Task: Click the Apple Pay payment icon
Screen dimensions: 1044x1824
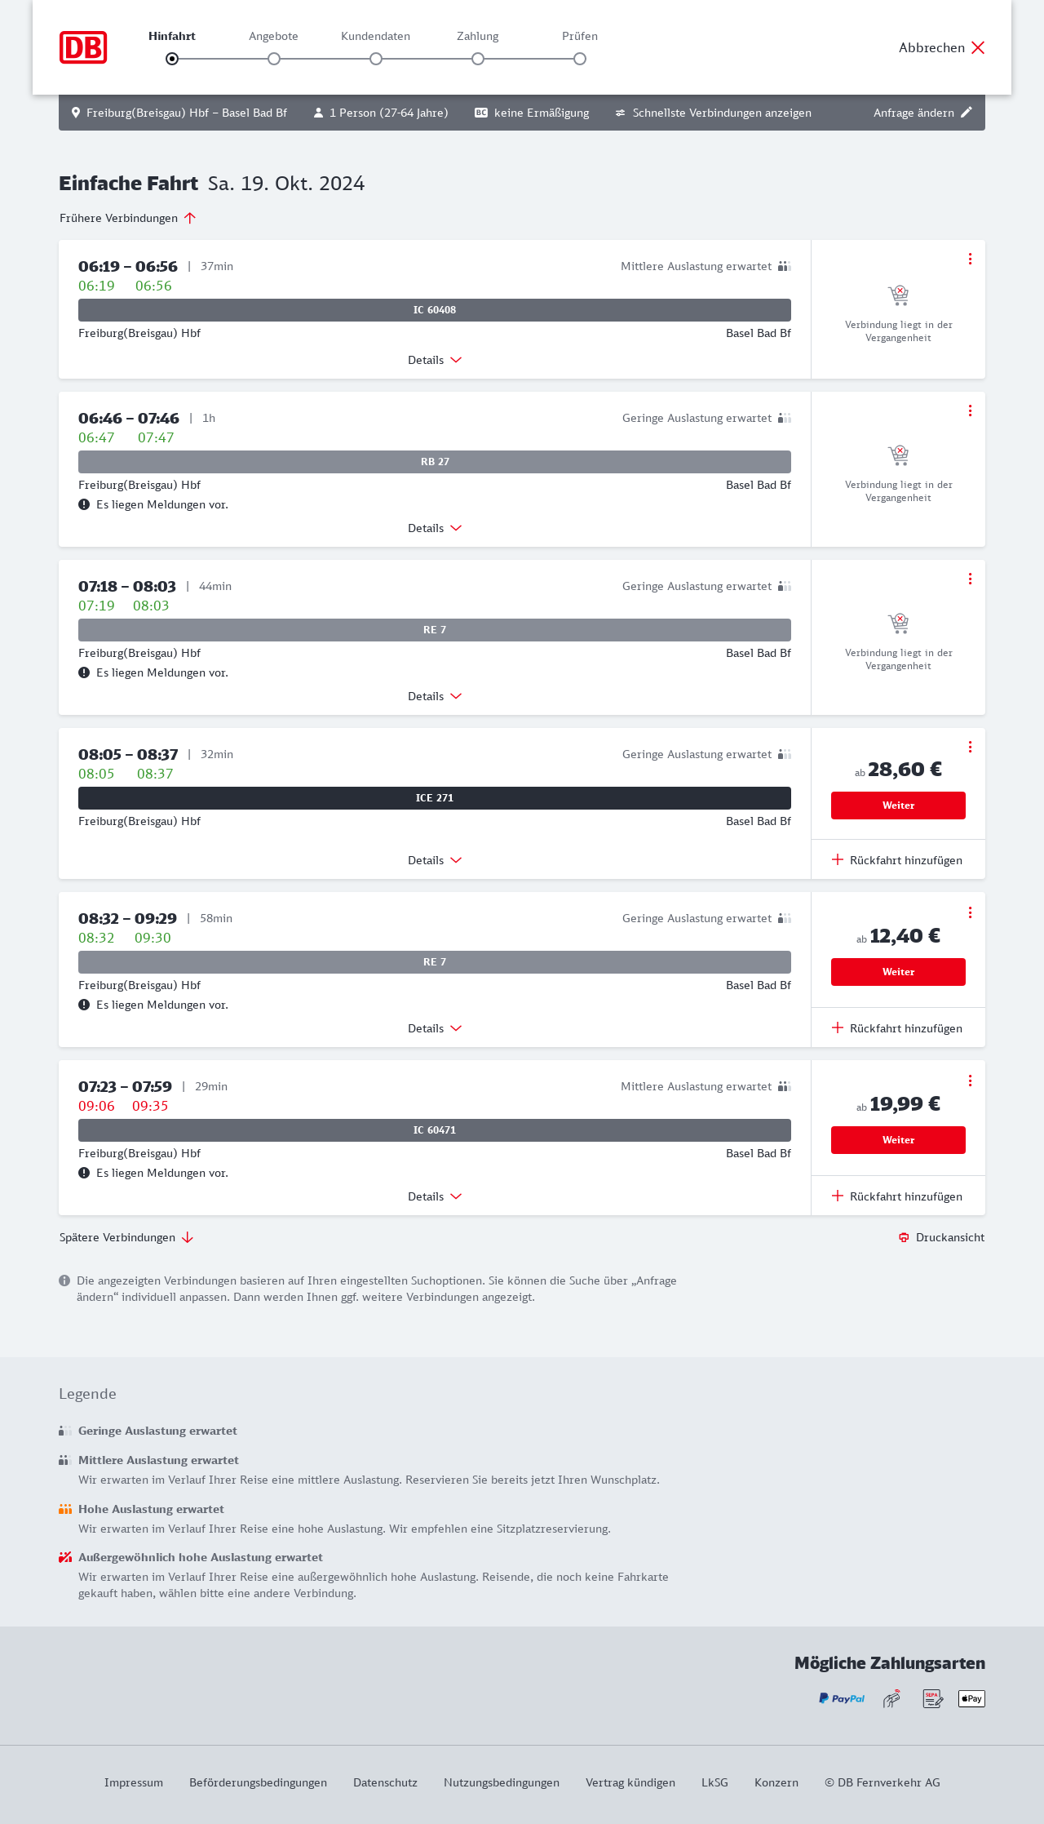Action: pyautogui.click(x=971, y=1698)
